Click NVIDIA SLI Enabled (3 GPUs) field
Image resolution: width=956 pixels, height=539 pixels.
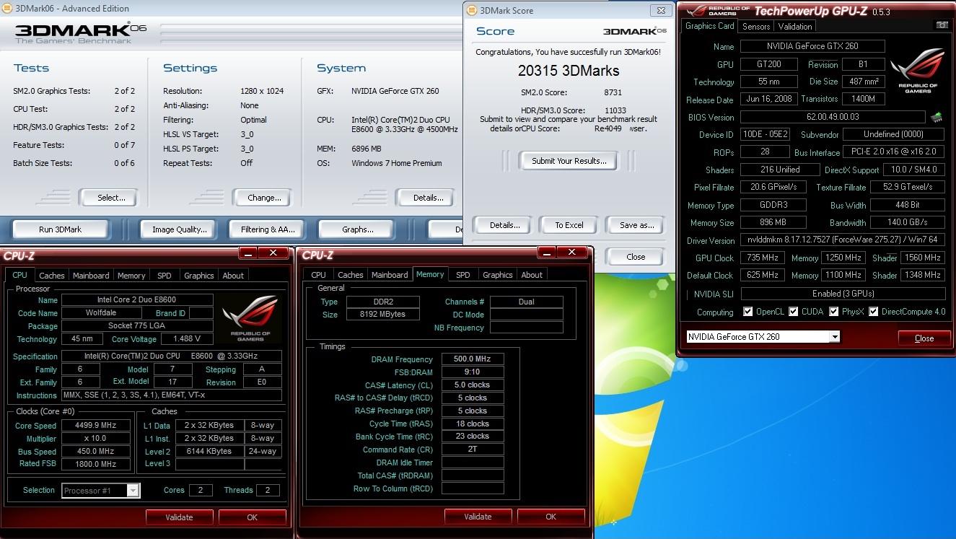843,294
